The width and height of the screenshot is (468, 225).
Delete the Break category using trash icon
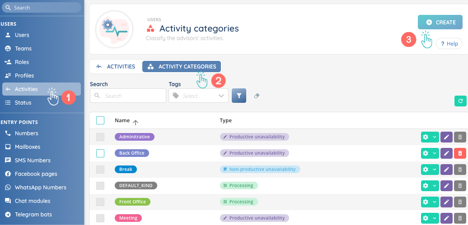pyautogui.click(x=459, y=170)
